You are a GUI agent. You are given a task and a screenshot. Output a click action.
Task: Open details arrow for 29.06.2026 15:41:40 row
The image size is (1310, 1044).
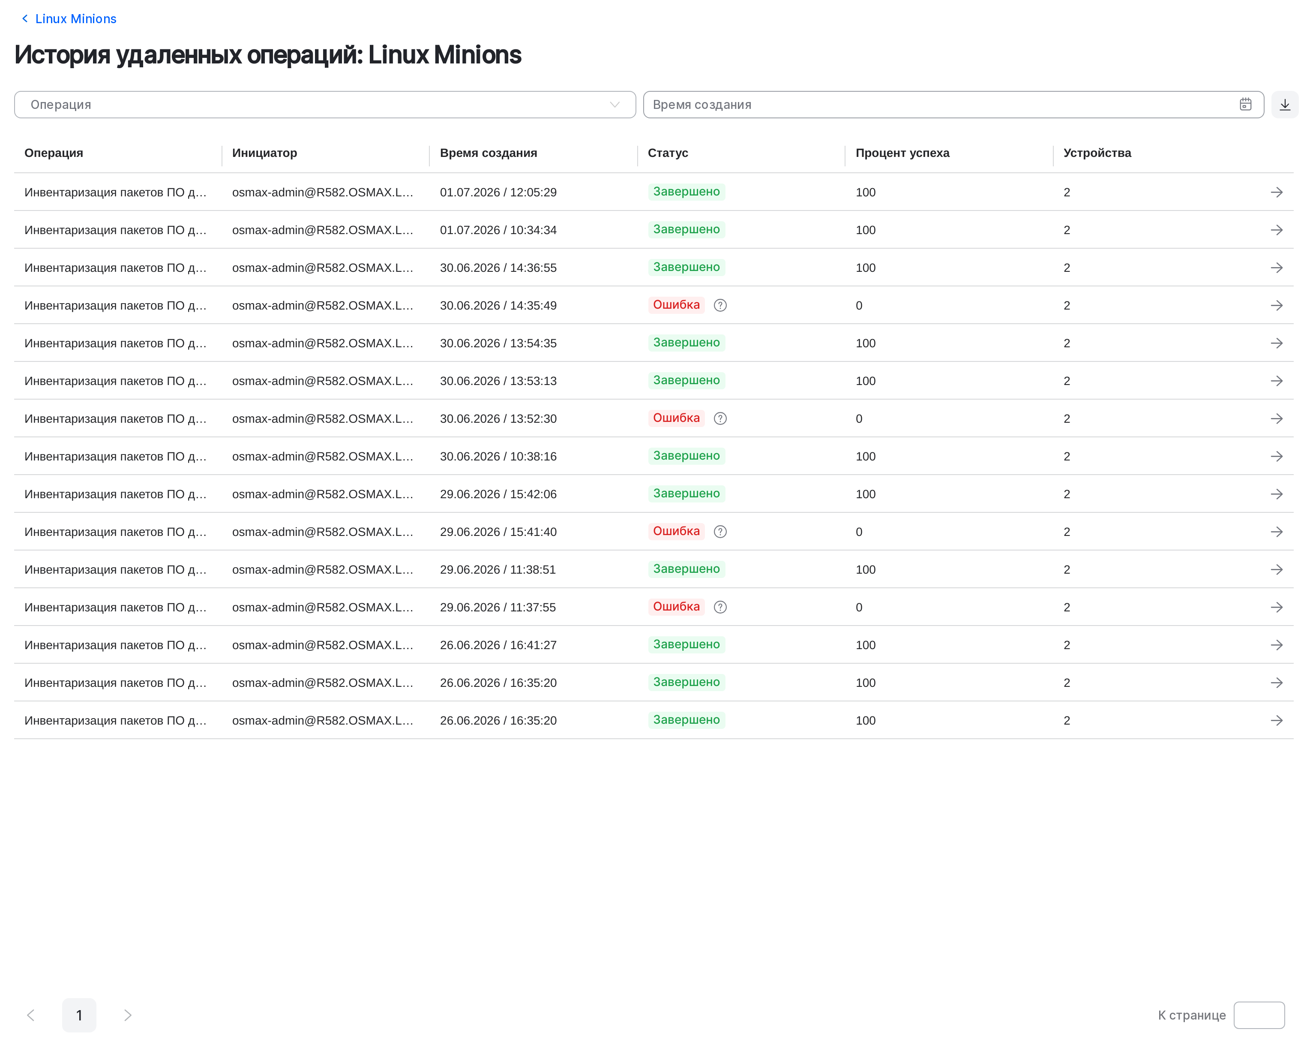tap(1277, 531)
